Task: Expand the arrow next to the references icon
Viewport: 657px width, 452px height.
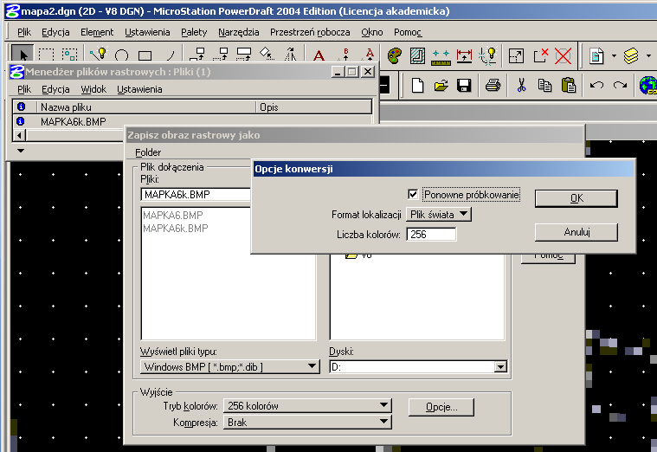Action: coord(614,55)
